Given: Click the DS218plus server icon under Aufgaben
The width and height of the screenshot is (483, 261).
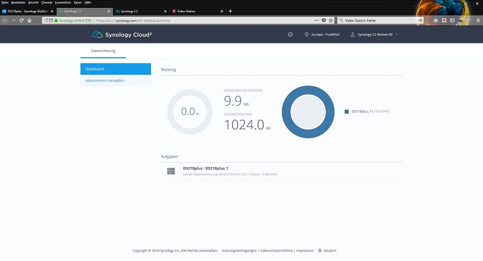Looking at the screenshot, I should pos(171,171).
